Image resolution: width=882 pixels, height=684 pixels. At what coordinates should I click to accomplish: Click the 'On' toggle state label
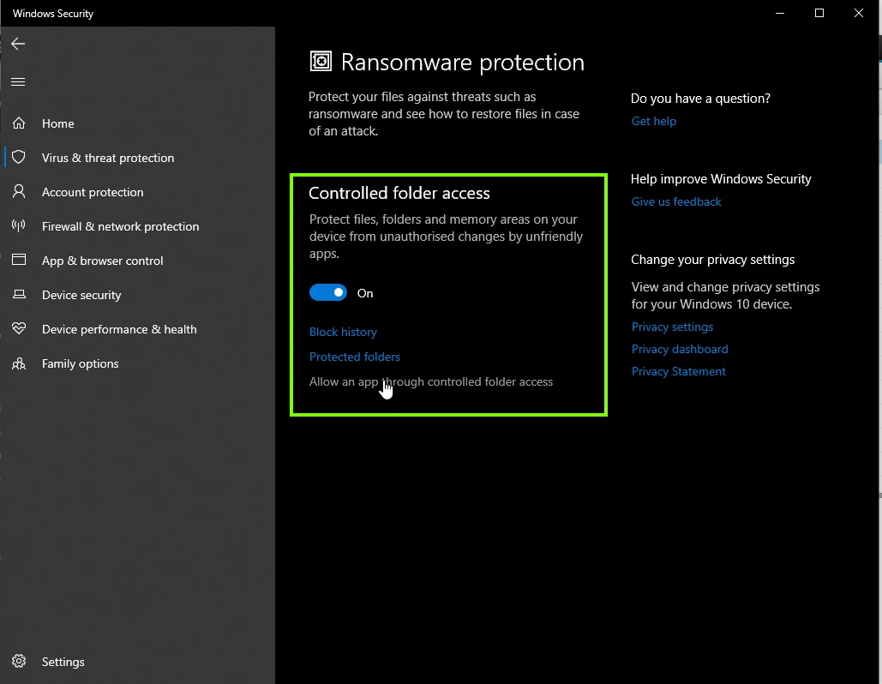(365, 293)
